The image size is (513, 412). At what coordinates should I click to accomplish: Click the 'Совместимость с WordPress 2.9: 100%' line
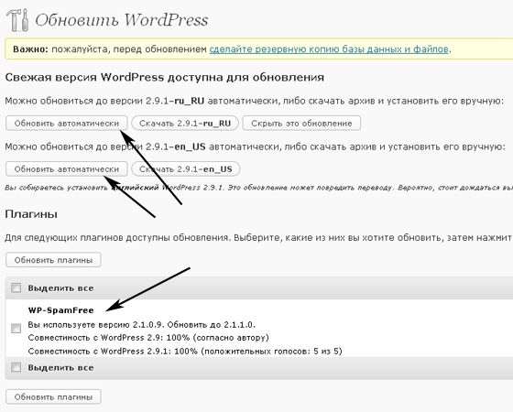click(148, 338)
